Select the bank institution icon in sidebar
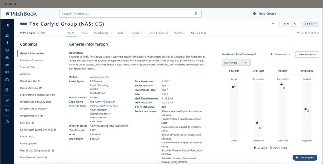Viewport: 323px width, 164px height. click(7, 58)
